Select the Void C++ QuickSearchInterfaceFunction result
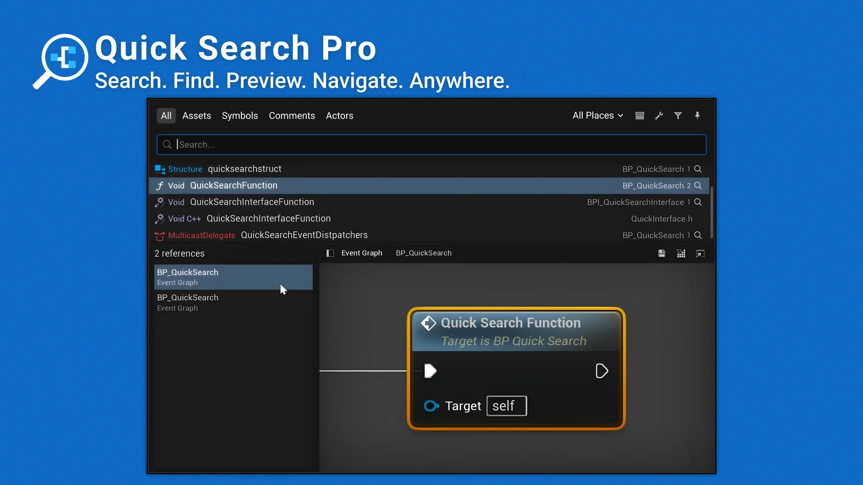 pos(429,219)
